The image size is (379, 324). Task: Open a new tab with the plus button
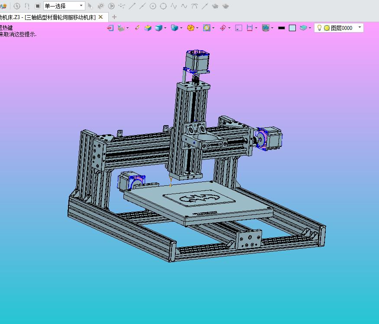pyautogui.click(x=114, y=17)
